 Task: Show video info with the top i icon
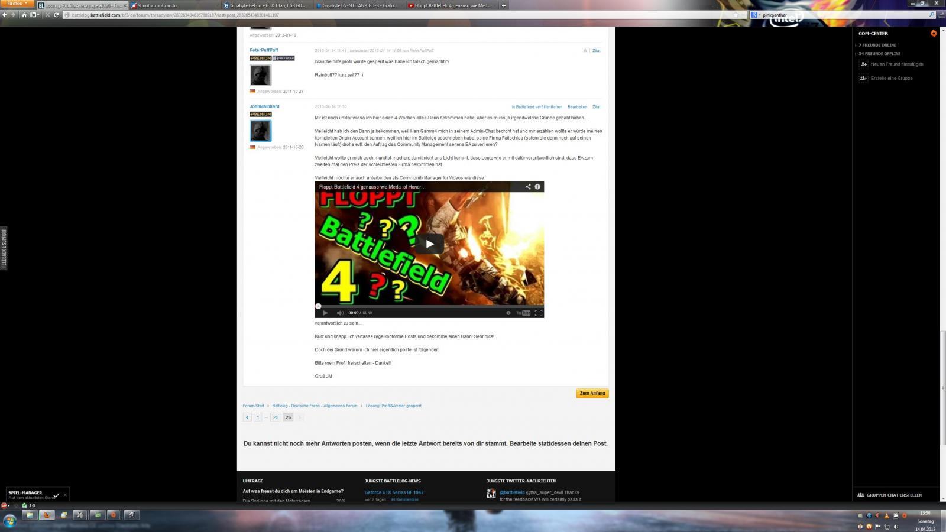[537, 187]
